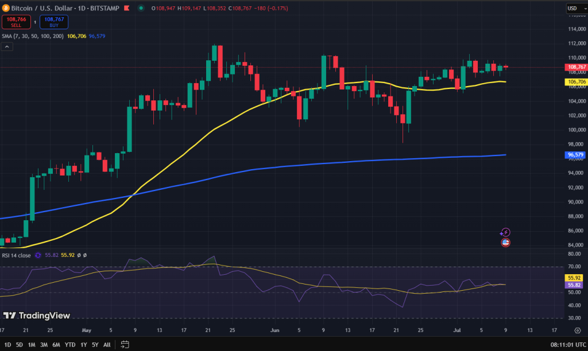Select the 5Y time range
Image resolution: width=588 pixels, height=351 pixels.
[95, 345]
